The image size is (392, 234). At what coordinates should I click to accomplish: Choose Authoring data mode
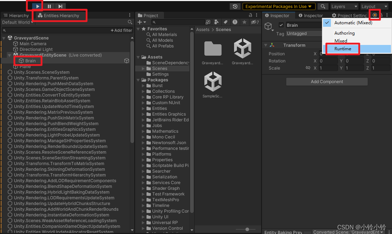357,33
